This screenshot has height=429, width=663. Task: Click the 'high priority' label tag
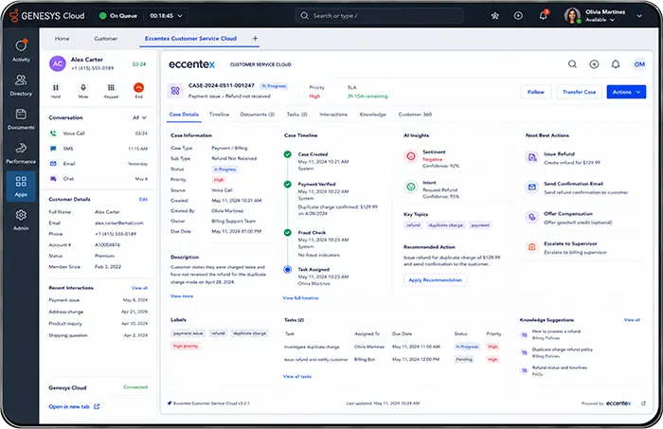186,347
